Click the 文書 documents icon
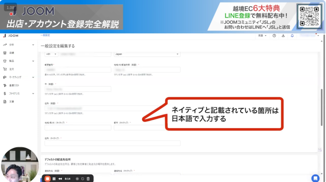The image size is (326, 182). pos(5,102)
